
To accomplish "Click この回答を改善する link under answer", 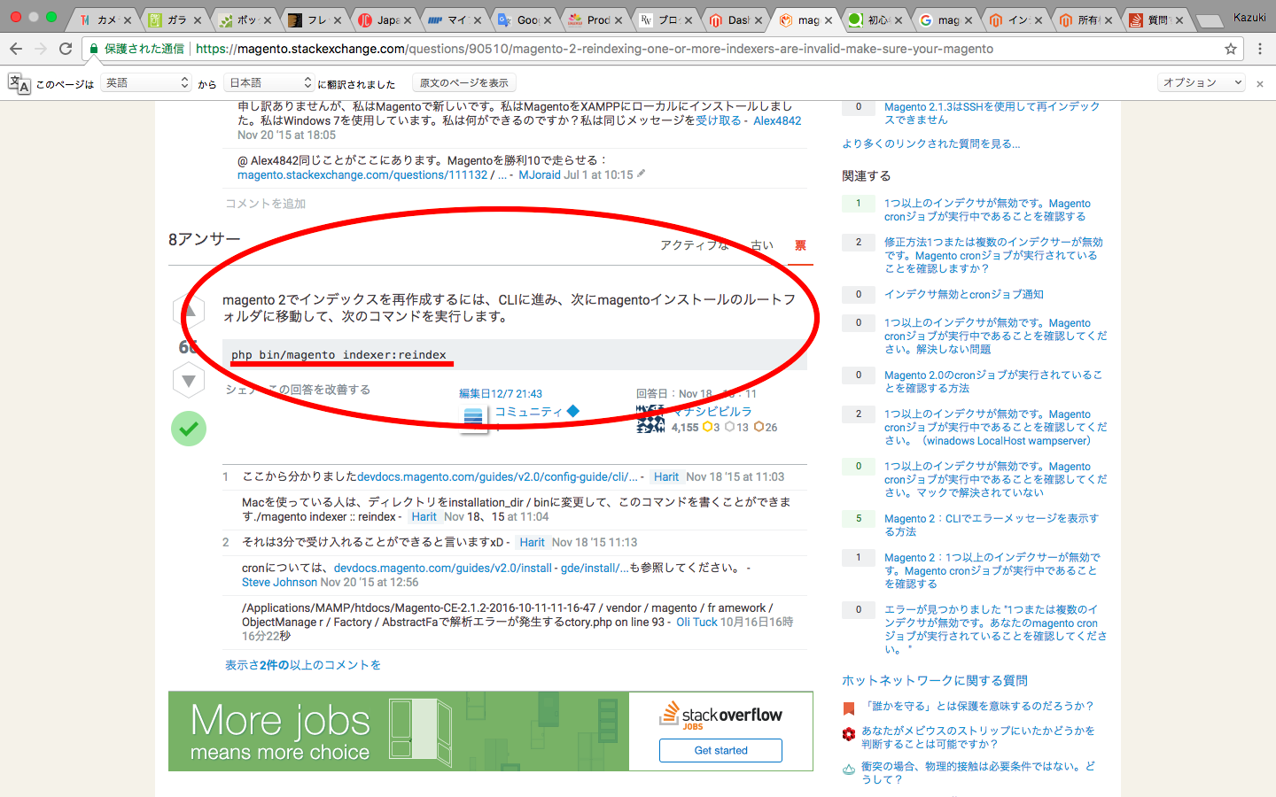I will click(x=319, y=390).
